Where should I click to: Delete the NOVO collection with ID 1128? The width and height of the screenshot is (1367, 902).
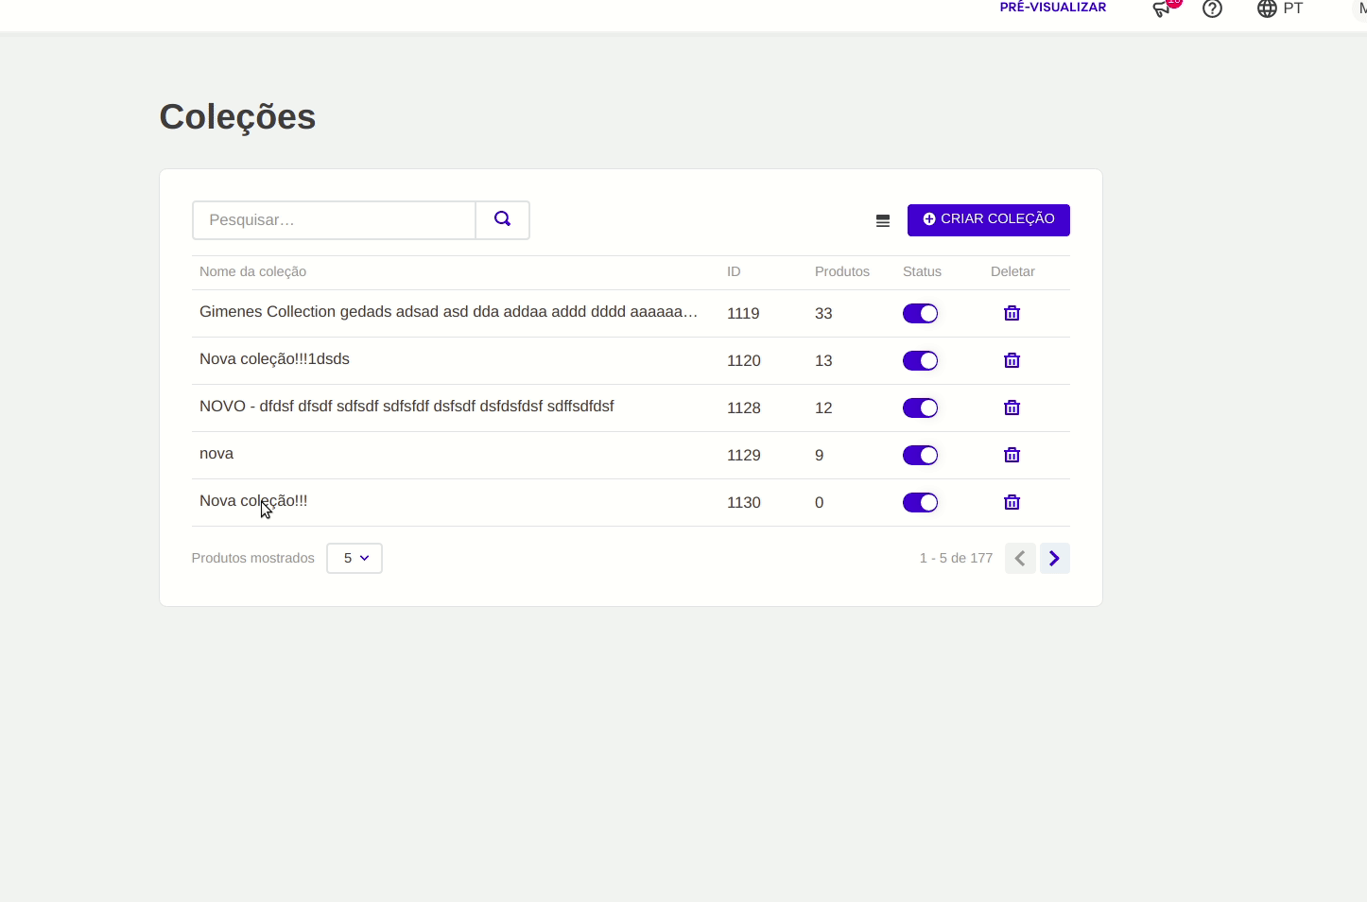1012,408
